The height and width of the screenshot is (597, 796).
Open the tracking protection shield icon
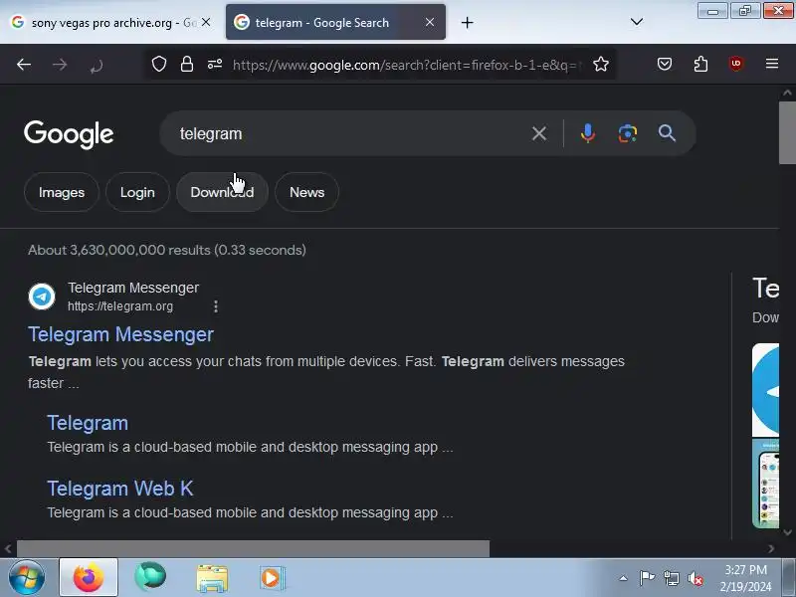pyautogui.click(x=159, y=64)
